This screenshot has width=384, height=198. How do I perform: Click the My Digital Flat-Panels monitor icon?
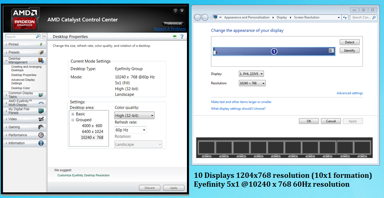41,111
